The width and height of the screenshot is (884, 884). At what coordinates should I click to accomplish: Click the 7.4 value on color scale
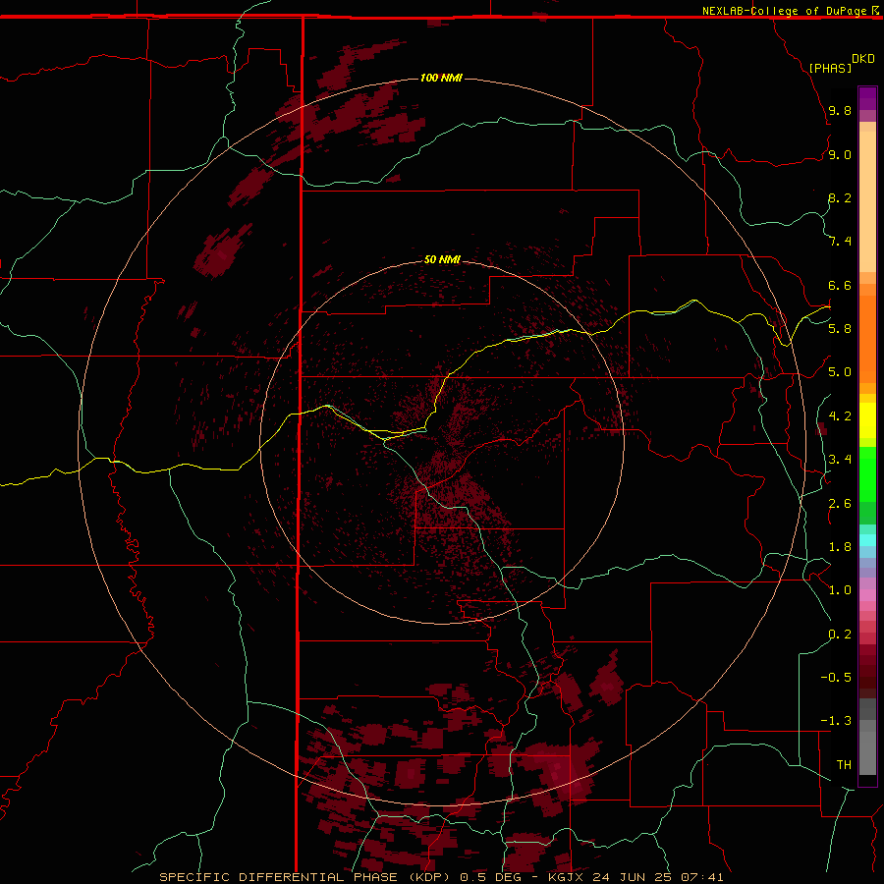[x=840, y=242]
